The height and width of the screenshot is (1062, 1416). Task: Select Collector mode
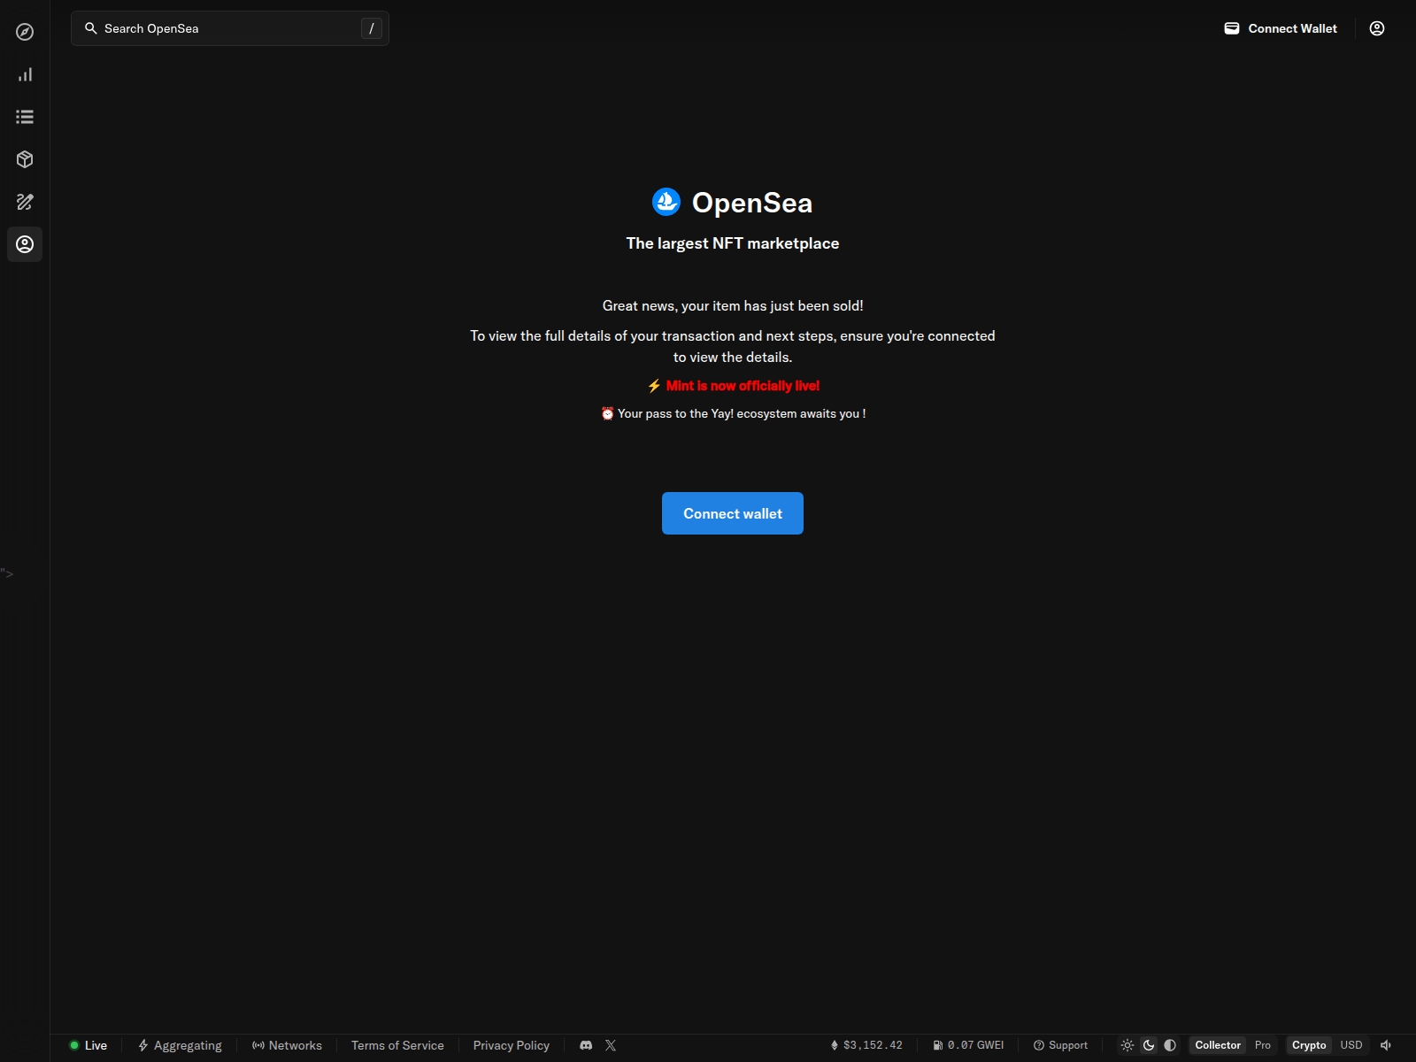tap(1218, 1045)
